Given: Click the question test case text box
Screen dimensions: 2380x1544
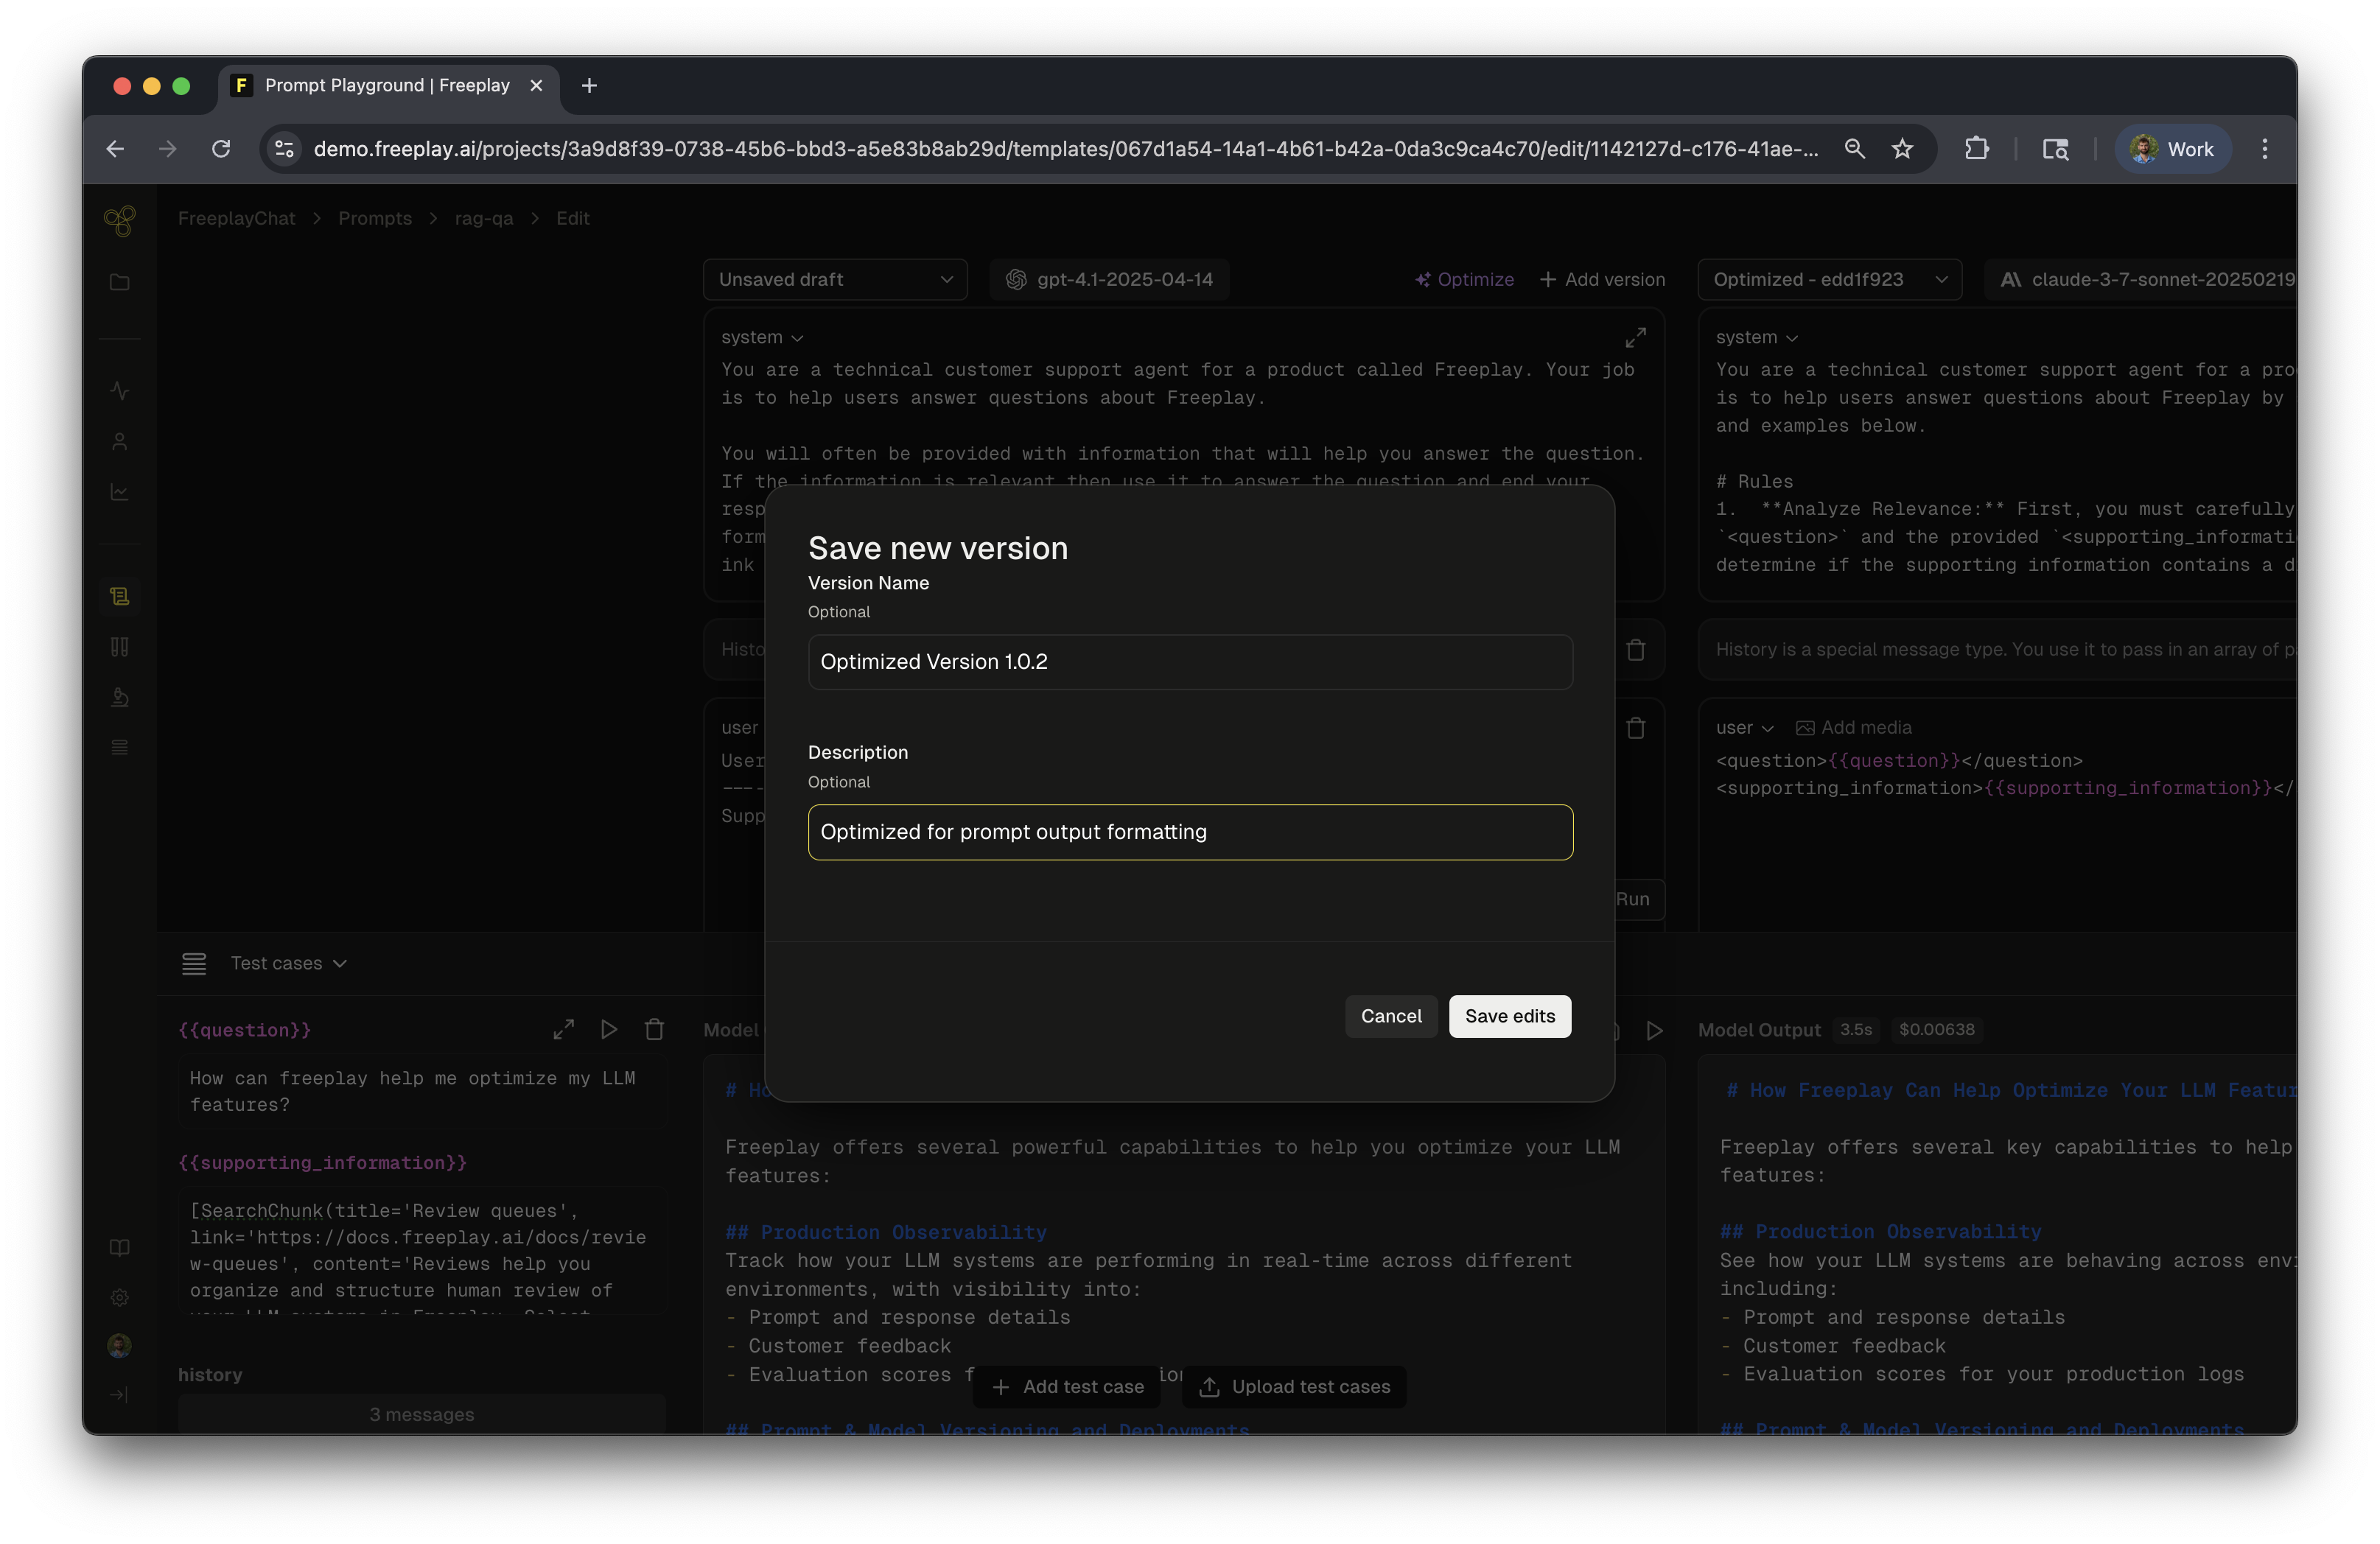Looking at the screenshot, I should (422, 1092).
